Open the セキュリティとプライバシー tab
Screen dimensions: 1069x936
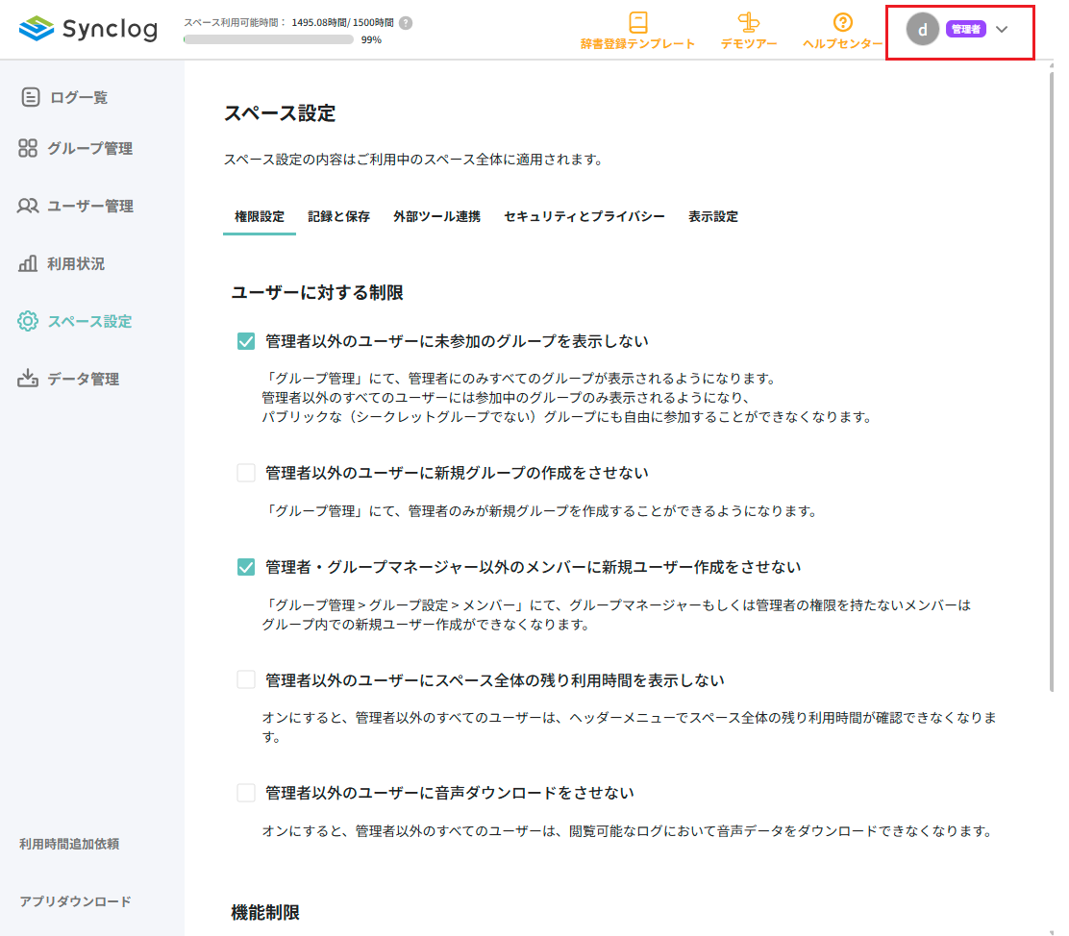coord(584,217)
